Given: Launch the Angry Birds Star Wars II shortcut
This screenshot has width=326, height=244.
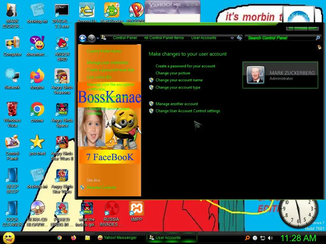Looking at the screenshot, I should (x=62, y=147).
